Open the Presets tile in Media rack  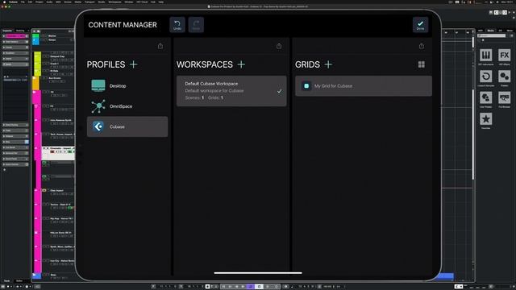tap(504, 77)
